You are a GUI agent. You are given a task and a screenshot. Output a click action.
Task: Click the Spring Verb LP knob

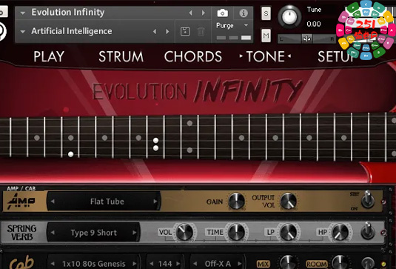tap(289, 232)
